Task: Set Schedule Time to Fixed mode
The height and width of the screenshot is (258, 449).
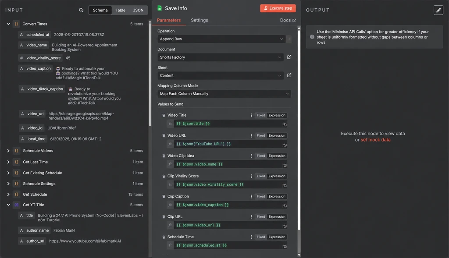Action: 260,237
